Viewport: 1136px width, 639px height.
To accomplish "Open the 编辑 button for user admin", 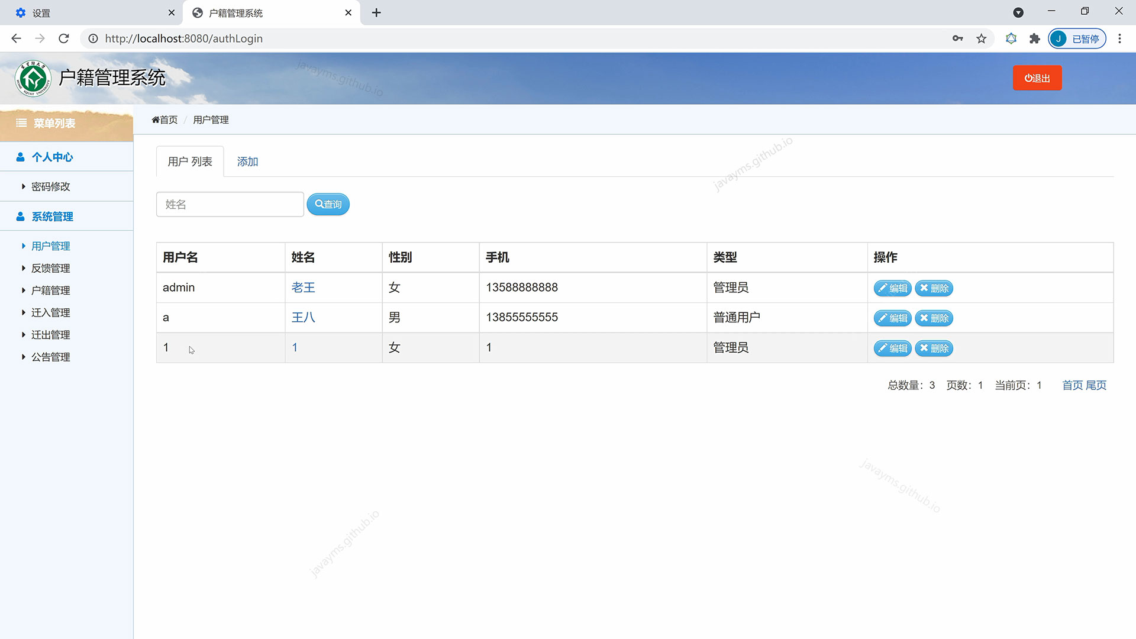I will (892, 288).
